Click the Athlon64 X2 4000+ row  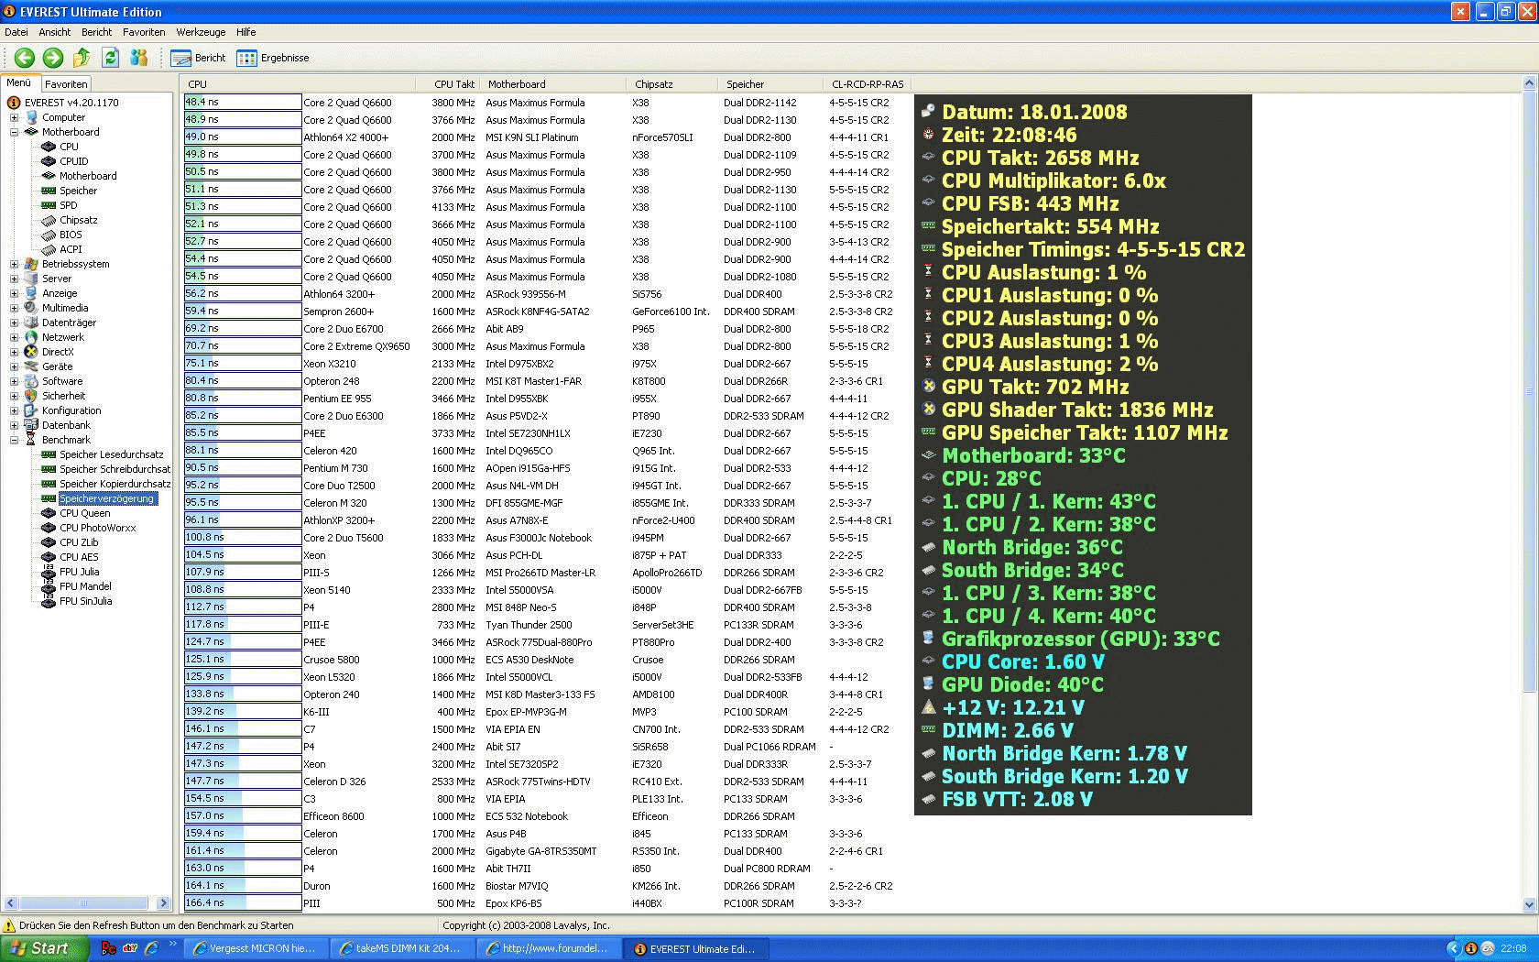click(x=547, y=137)
